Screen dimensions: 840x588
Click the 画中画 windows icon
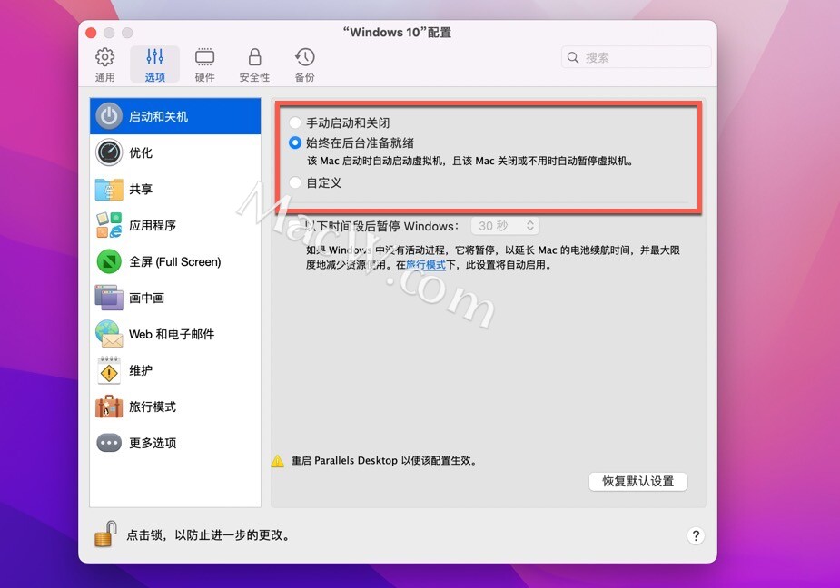[109, 298]
